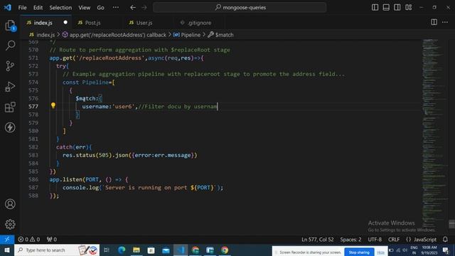The height and width of the screenshot is (256, 455).
Task: Select app.get callback breadcrumb item
Action: click(x=114, y=35)
